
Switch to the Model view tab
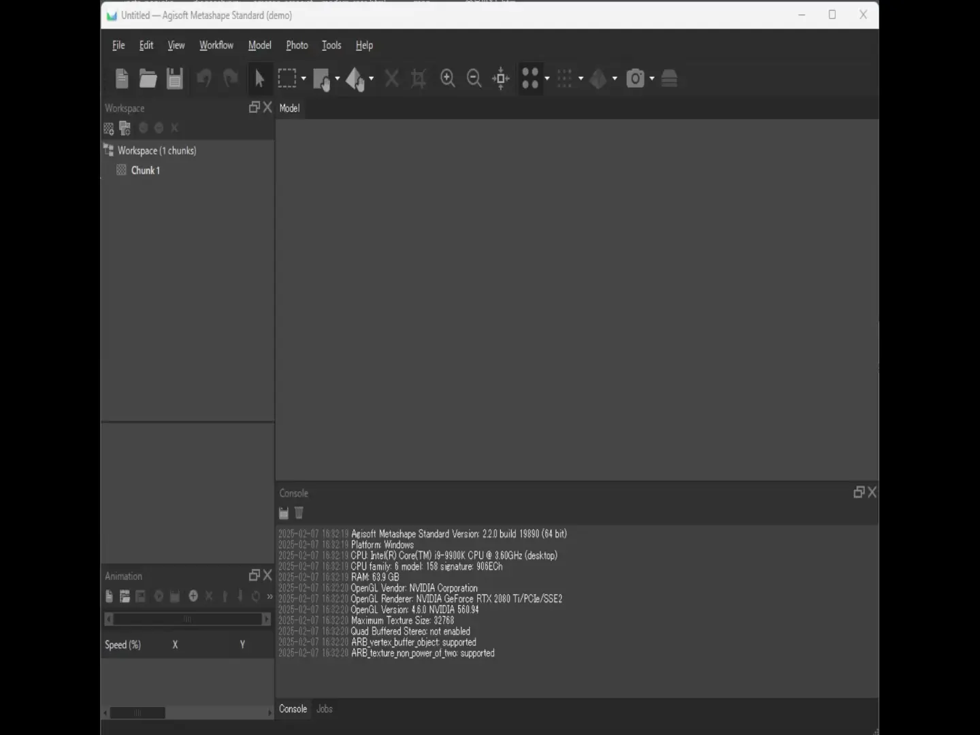[289, 108]
